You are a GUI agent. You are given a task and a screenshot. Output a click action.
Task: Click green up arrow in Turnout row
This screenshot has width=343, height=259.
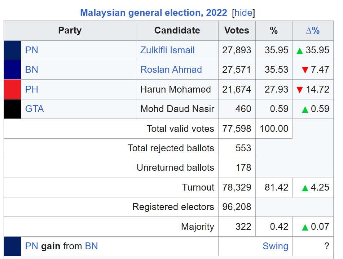(x=305, y=188)
